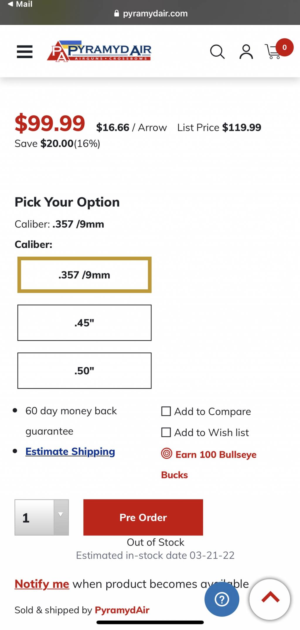Click the Pre Order button
This screenshot has width=300, height=630.
(143, 517)
